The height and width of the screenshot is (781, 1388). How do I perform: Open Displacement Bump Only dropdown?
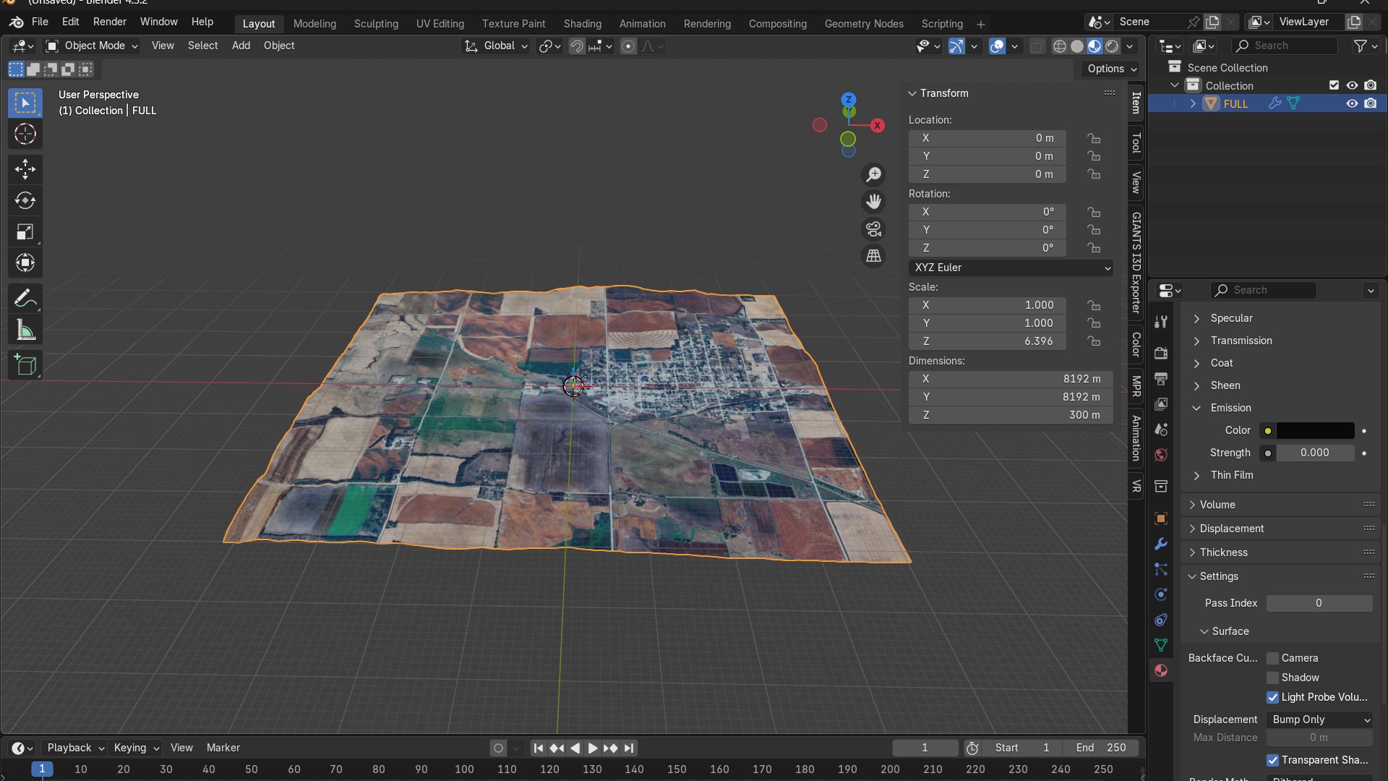pos(1319,720)
